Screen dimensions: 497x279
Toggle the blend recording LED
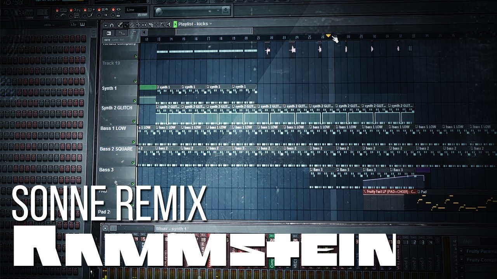point(85,10)
